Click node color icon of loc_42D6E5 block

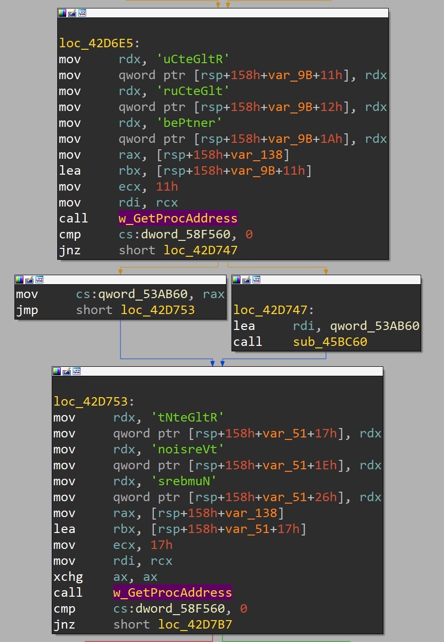point(62,13)
